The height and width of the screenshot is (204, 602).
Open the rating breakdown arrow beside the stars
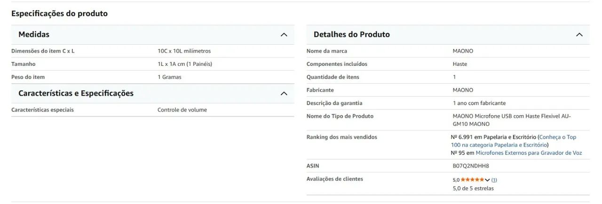(x=487, y=180)
